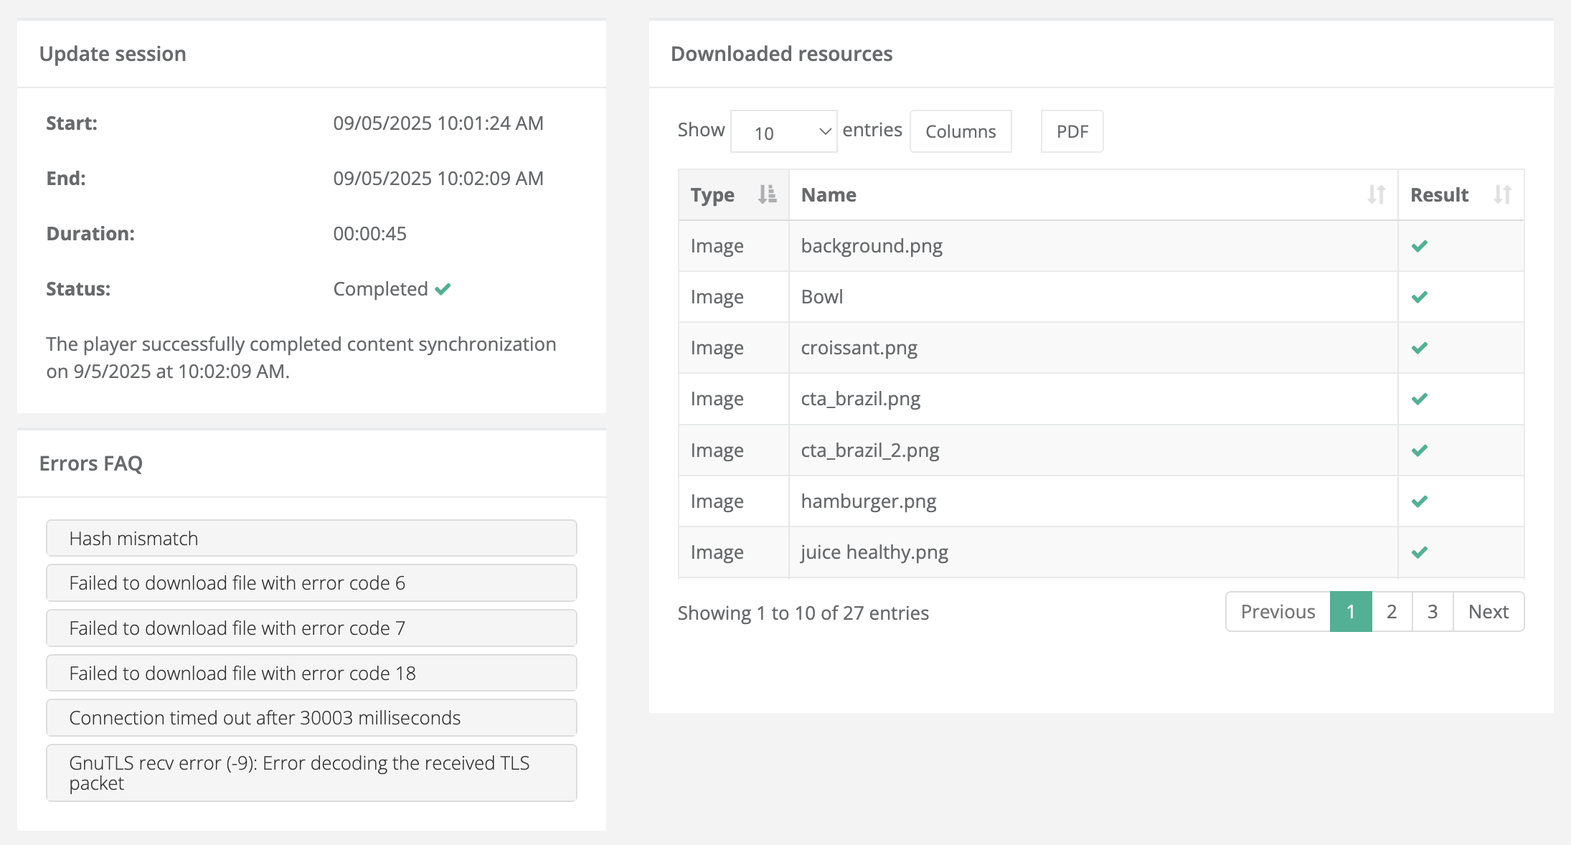Jump to page 3 of resources

1433,612
